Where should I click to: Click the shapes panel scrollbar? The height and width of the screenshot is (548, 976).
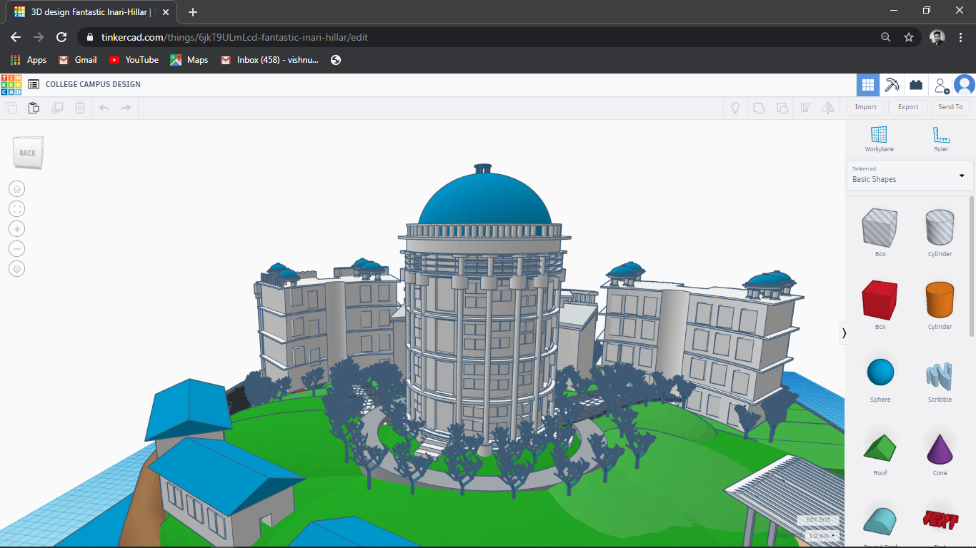pos(971,265)
